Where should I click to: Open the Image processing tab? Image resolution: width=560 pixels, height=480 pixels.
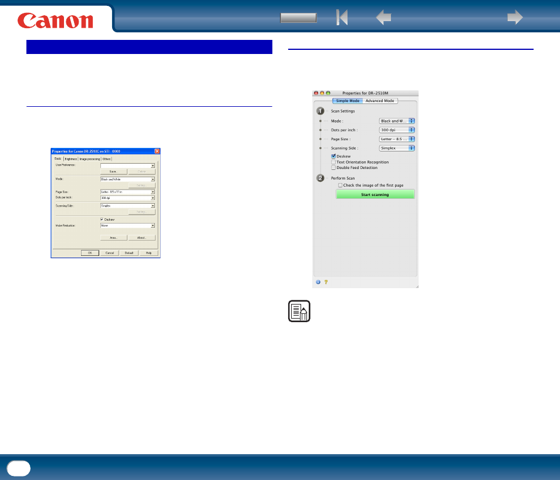(90, 159)
